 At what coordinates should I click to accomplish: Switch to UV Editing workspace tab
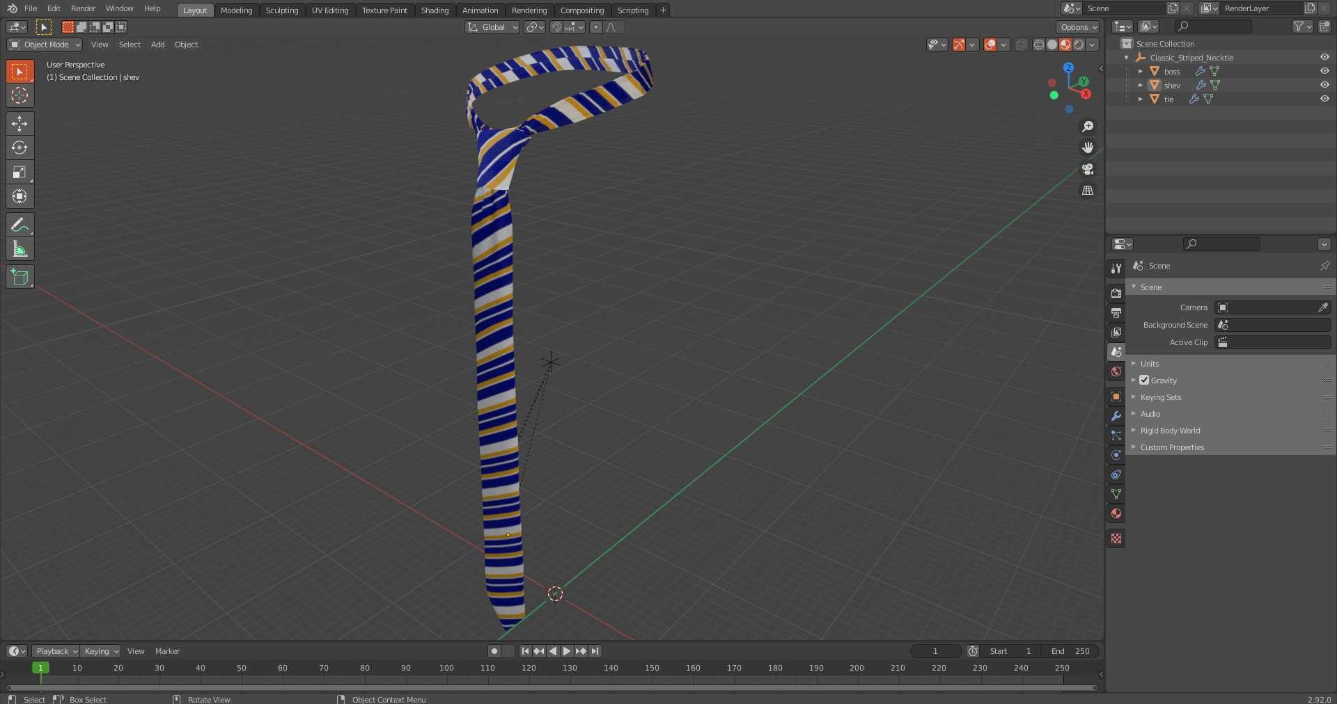[x=330, y=10]
